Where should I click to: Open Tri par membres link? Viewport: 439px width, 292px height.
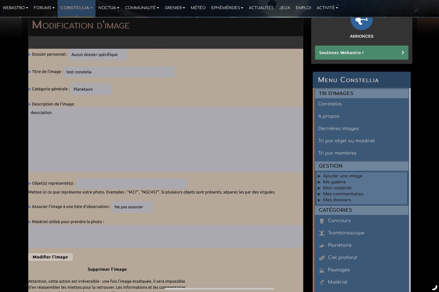point(337,153)
